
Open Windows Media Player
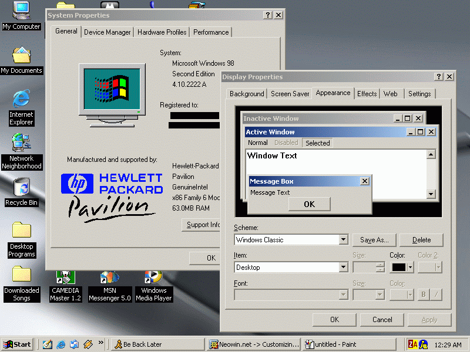(x=153, y=276)
